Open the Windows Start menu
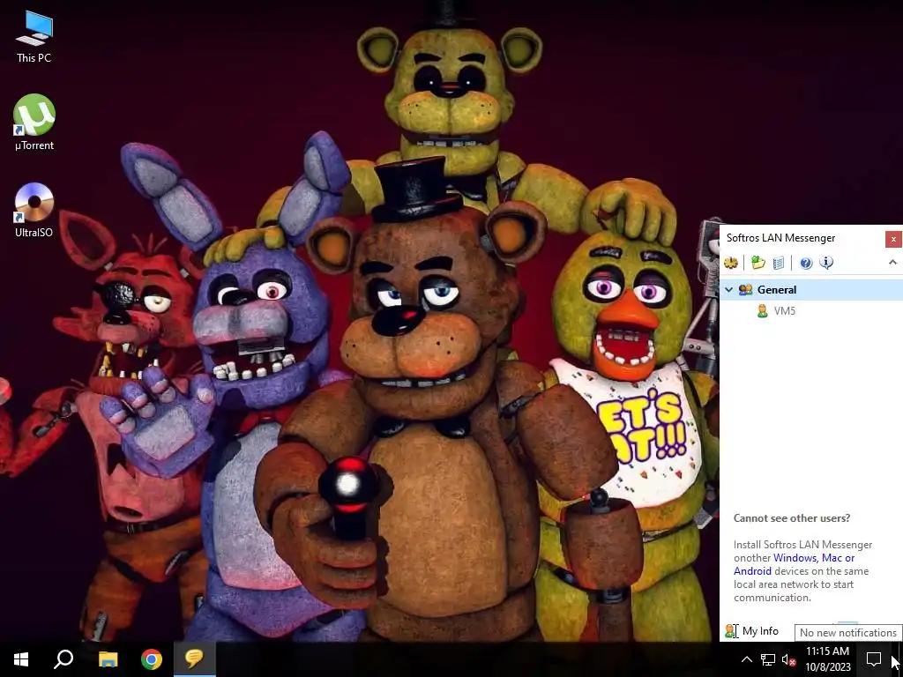Image resolution: width=903 pixels, height=677 pixels. pos(21,659)
